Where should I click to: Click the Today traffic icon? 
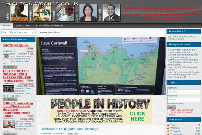[x=168, y=125]
